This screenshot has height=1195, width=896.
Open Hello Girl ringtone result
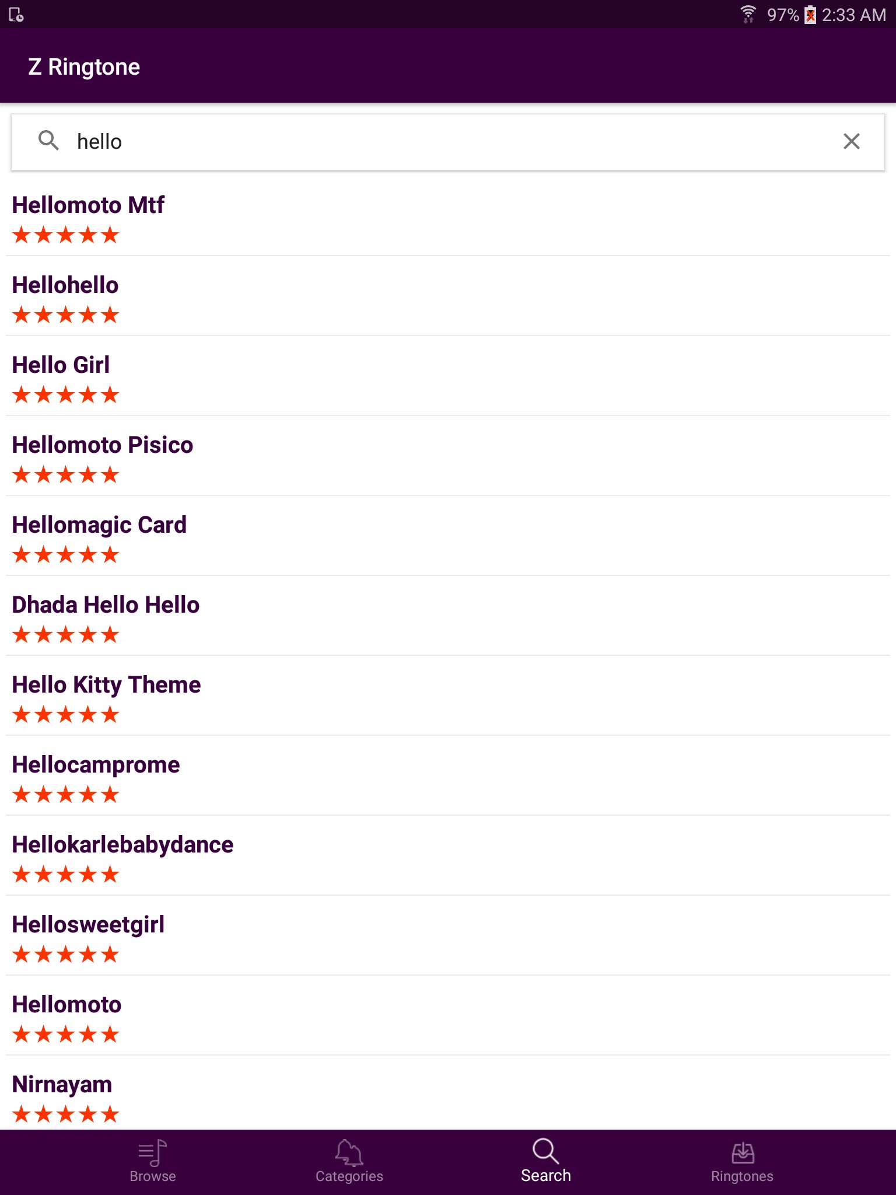[448, 376]
